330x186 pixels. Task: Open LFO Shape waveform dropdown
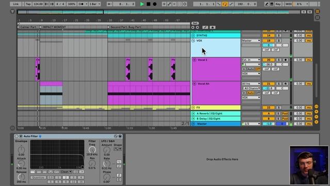[118, 149]
